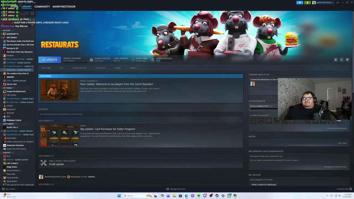The width and height of the screenshot is (354, 199).
Task: Add Restaurats to favorites with heart icon
Action: [347, 60]
